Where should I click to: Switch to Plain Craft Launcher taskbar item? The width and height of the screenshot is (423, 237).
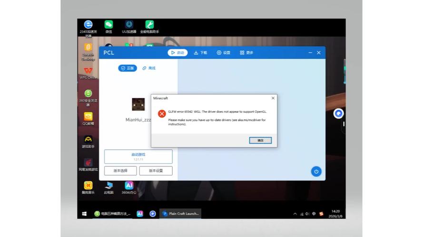180,214
